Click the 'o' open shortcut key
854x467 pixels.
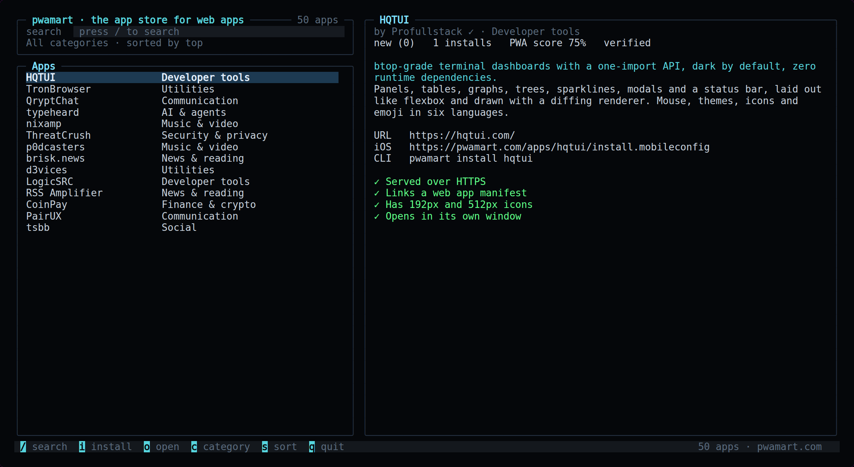pyautogui.click(x=147, y=447)
